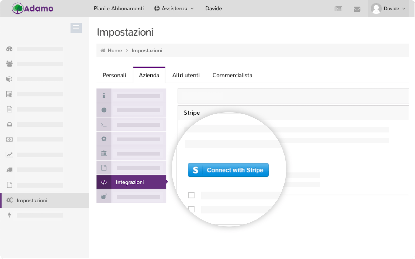This screenshot has height=259, width=415.
Task: Click the home icon in breadcrumb
Action: pyautogui.click(x=103, y=50)
